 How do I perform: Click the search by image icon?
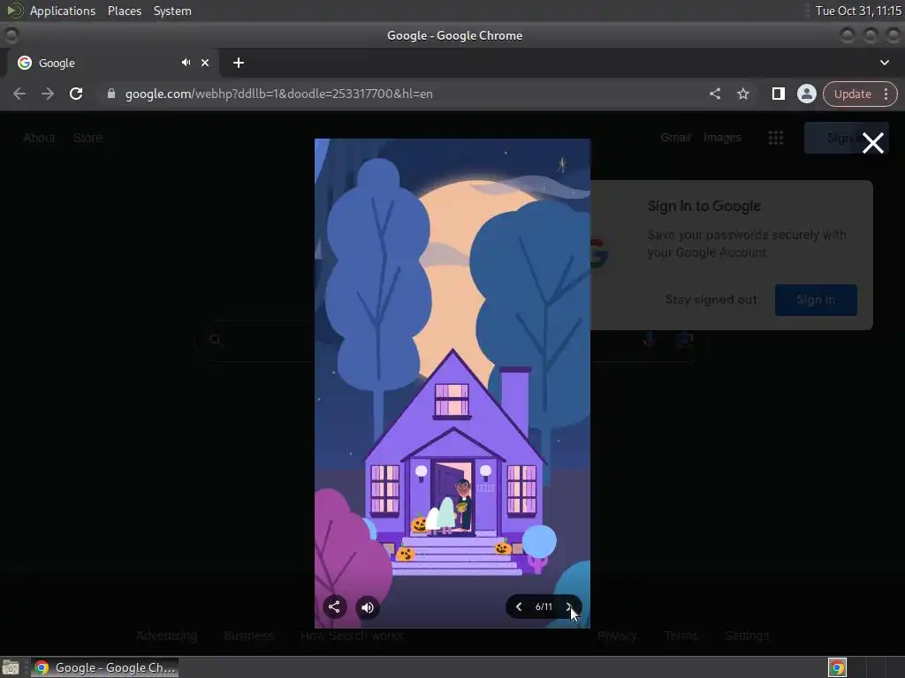pyautogui.click(x=685, y=340)
